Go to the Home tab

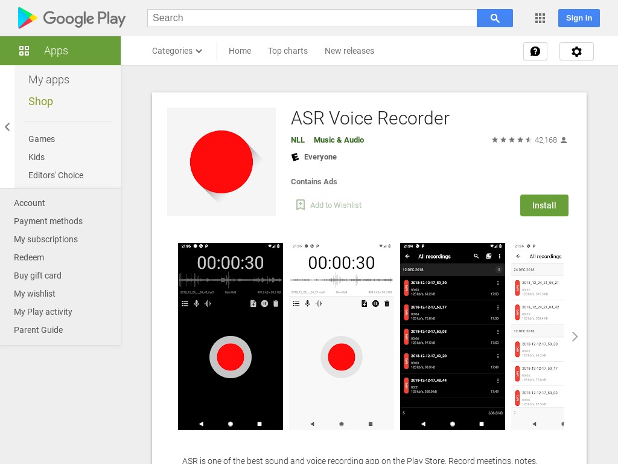pyautogui.click(x=240, y=51)
